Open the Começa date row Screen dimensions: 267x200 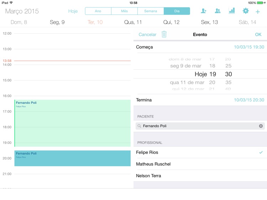[x=200, y=47]
